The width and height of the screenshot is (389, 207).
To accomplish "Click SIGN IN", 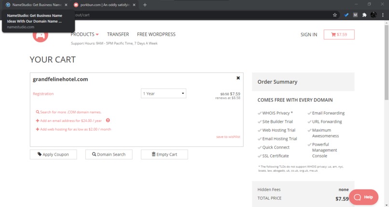I will point(308,34).
